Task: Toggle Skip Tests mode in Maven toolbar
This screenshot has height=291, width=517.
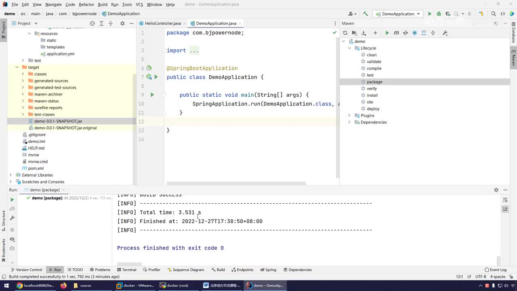Action: tap(414, 33)
